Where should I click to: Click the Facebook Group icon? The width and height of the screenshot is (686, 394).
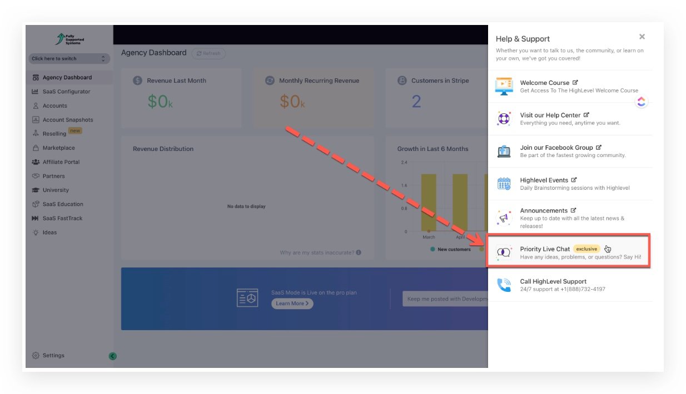pos(504,151)
